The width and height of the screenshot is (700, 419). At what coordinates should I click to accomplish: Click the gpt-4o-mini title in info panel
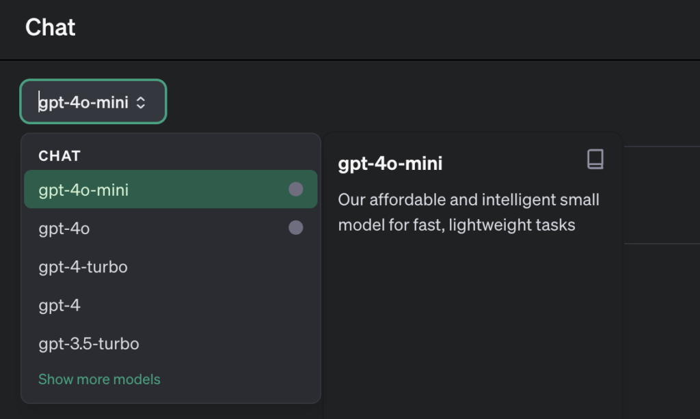[x=390, y=164]
